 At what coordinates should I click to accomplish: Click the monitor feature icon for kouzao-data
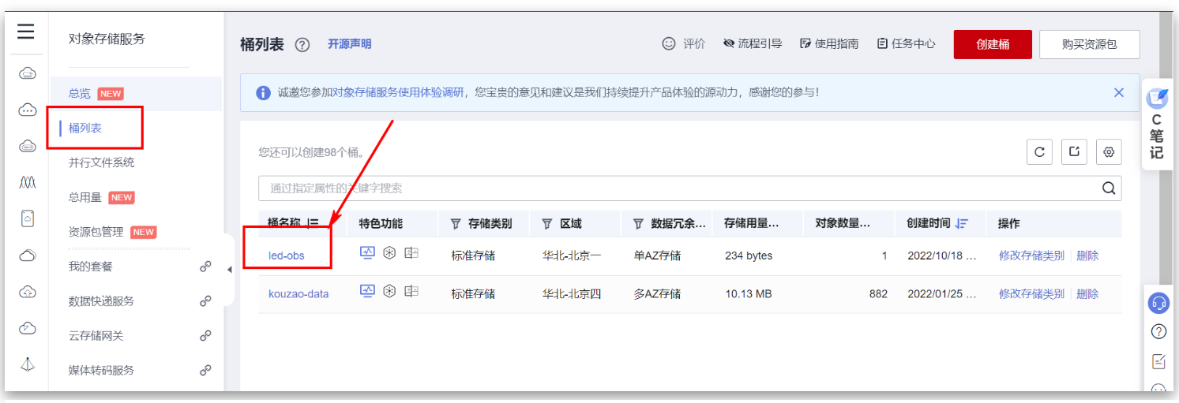(x=368, y=291)
